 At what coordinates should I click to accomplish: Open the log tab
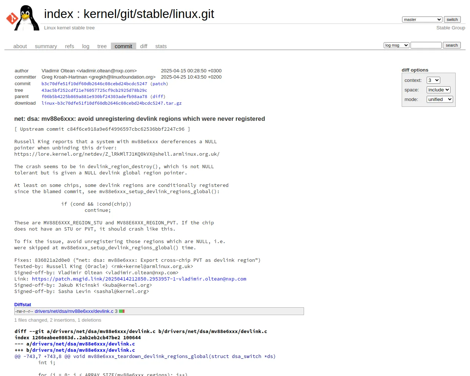pyautogui.click(x=86, y=46)
